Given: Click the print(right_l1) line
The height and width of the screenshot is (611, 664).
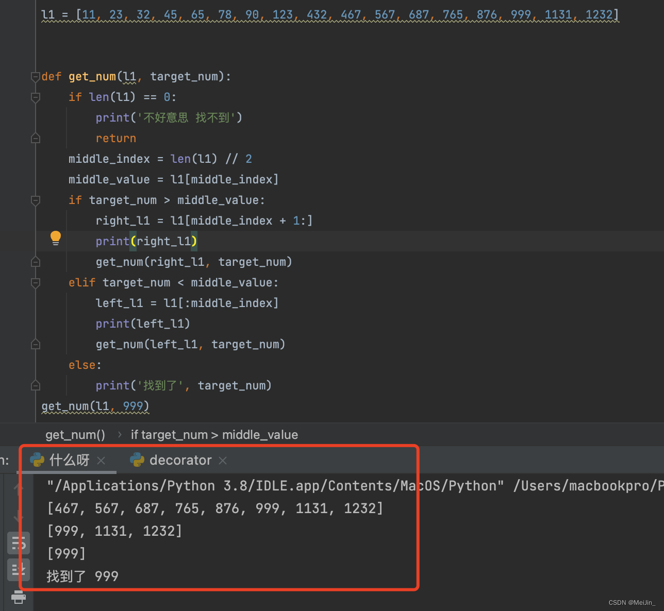Looking at the screenshot, I should pos(146,241).
